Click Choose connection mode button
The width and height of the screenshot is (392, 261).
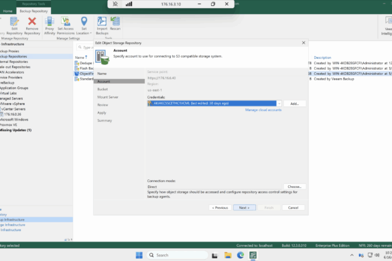(294, 187)
